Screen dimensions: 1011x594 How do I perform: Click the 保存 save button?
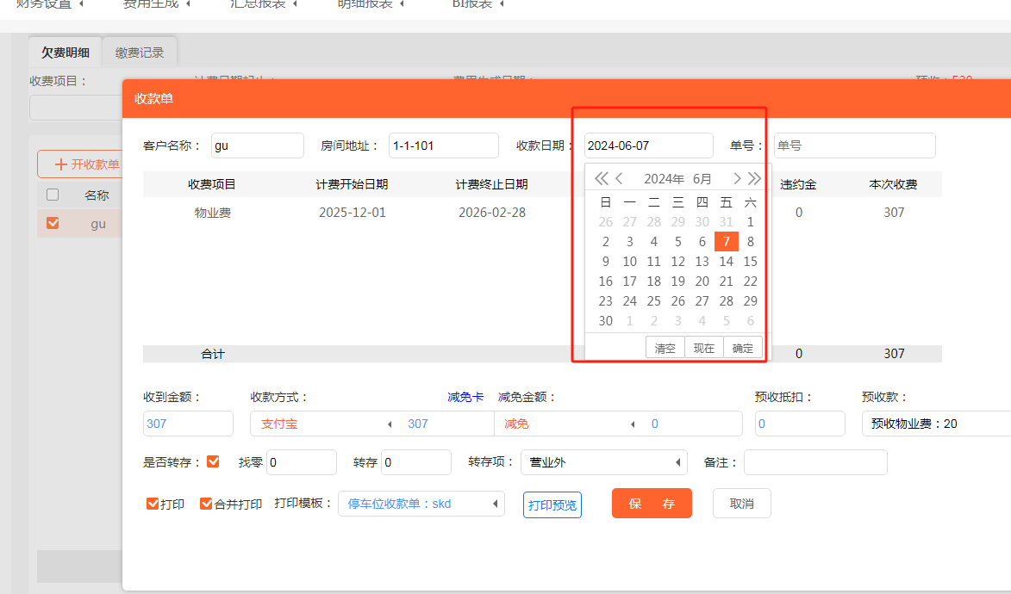(652, 504)
